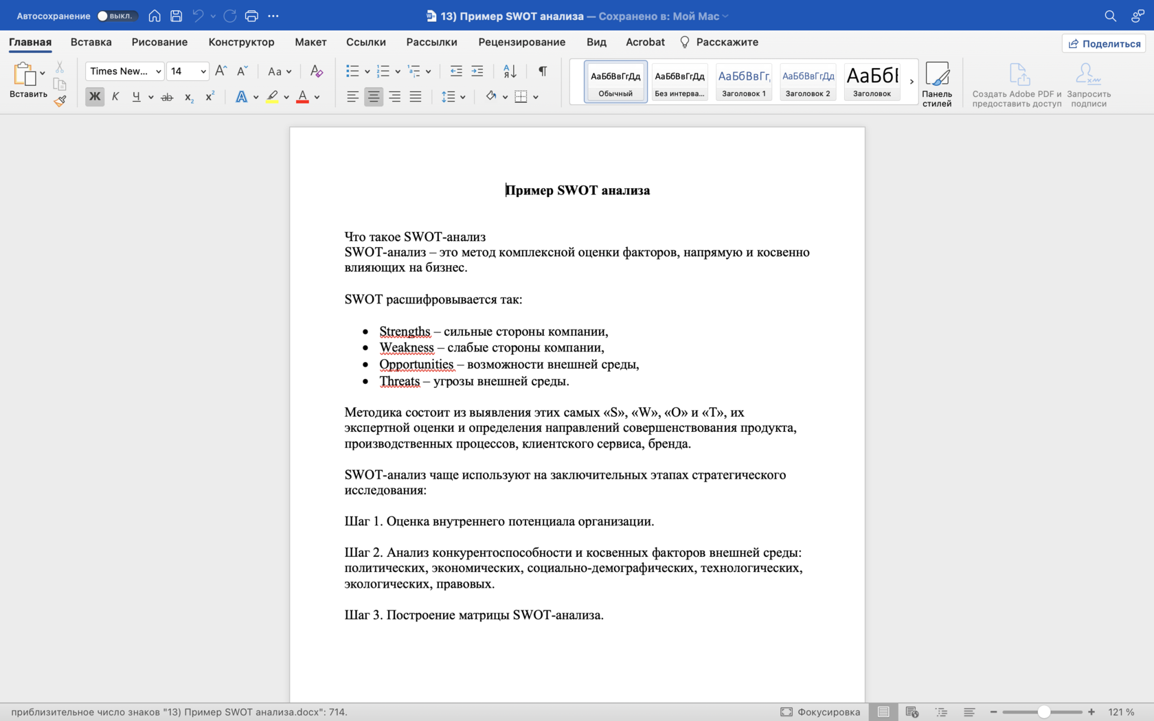
Task: Open borders dropdown menu
Action: 536,98
